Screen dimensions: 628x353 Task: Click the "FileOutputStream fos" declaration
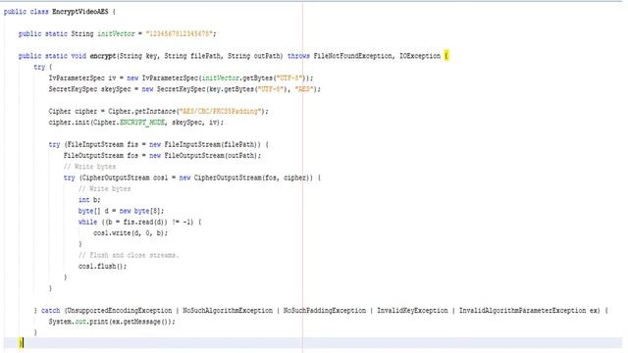[x=101, y=156]
